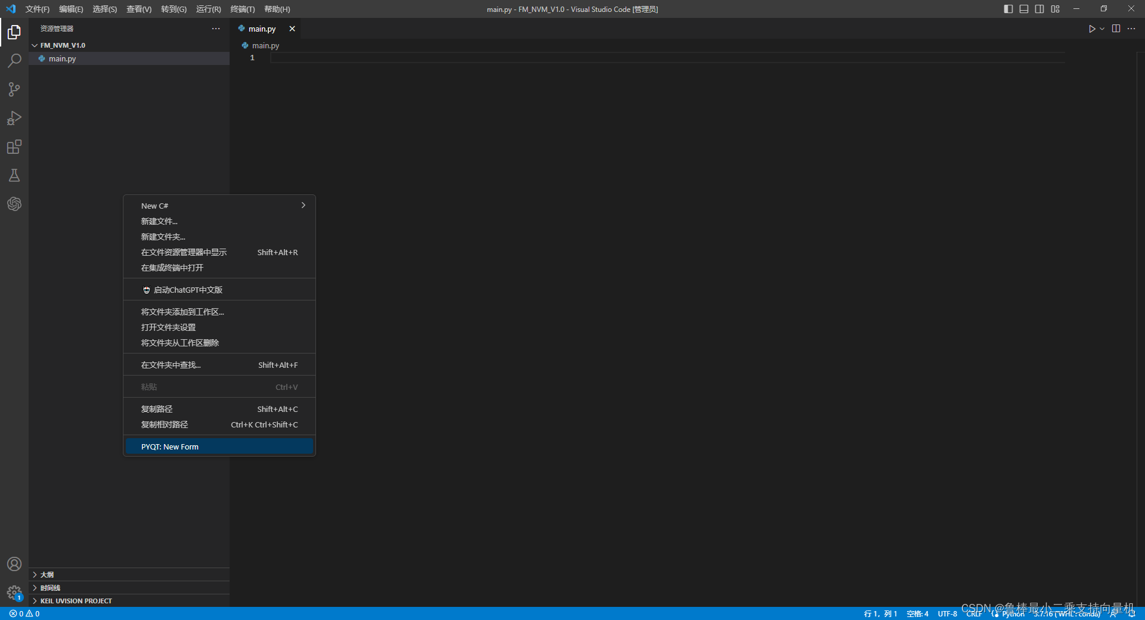
Task: Open the Run and Debug view
Action: point(14,118)
